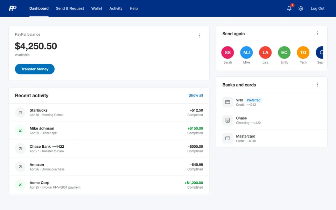Click the PayPal balance label
The image size is (336, 210).
tap(27, 34)
